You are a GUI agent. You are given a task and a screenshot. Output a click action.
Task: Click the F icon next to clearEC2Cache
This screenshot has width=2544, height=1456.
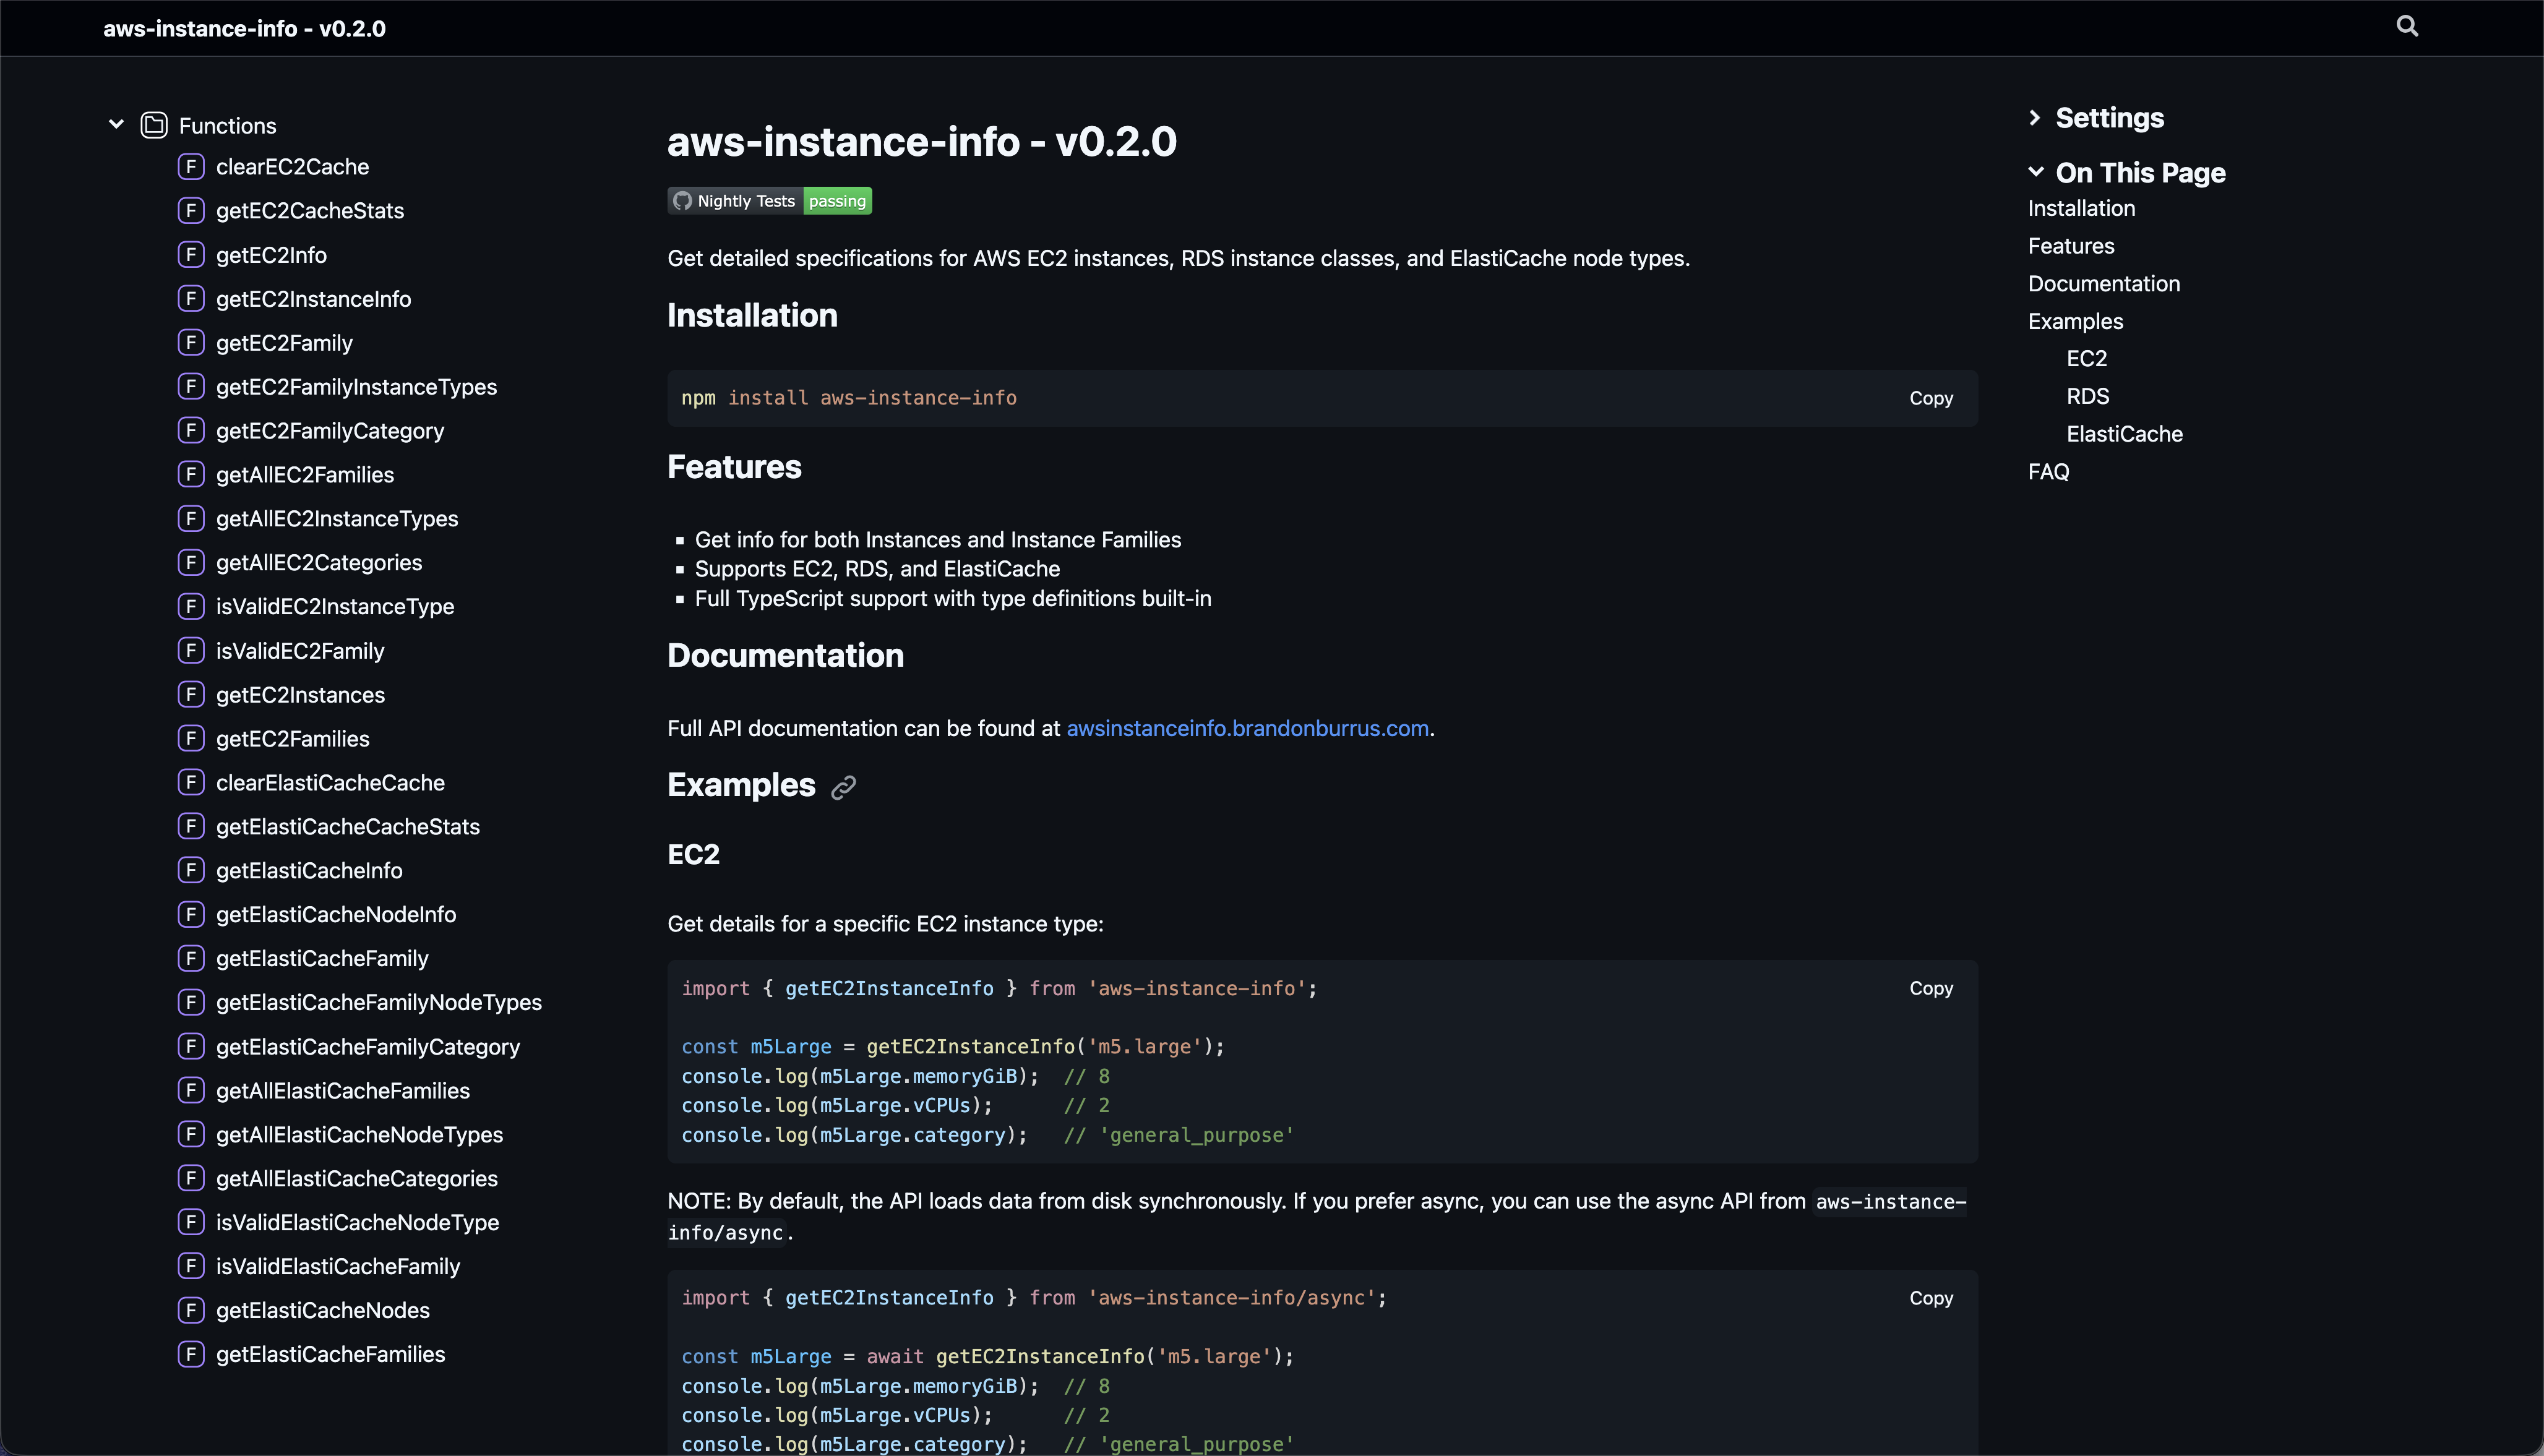click(191, 166)
